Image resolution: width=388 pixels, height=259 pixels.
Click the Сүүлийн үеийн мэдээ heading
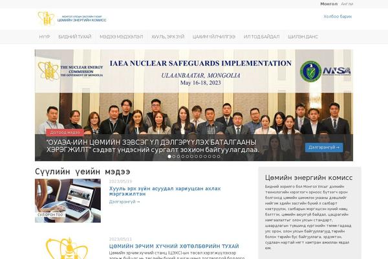[82, 172]
